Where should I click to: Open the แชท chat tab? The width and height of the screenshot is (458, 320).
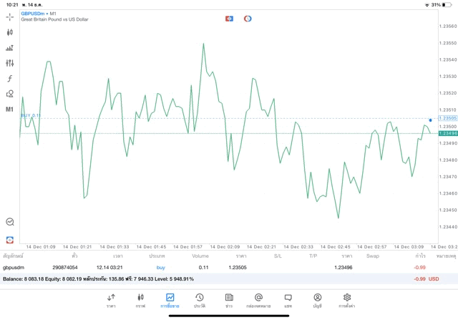pyautogui.click(x=288, y=301)
